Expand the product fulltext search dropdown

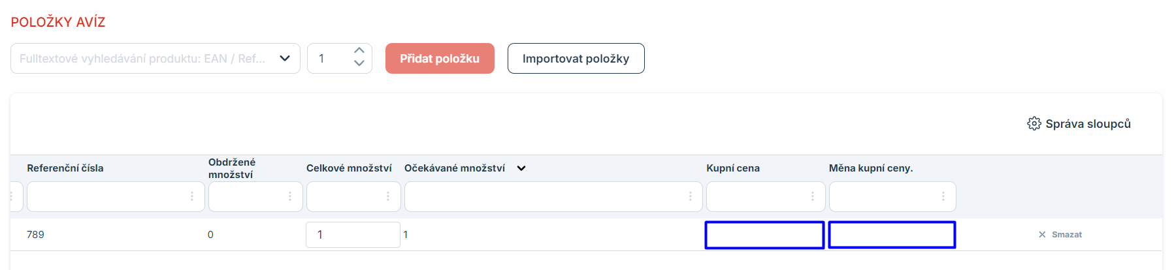point(285,59)
